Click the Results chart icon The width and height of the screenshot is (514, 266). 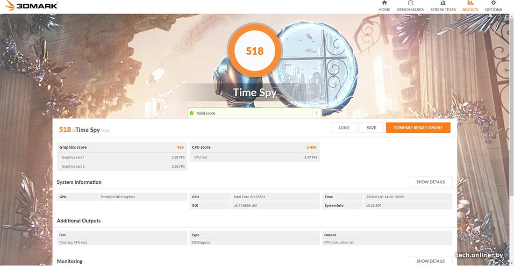click(x=470, y=3)
